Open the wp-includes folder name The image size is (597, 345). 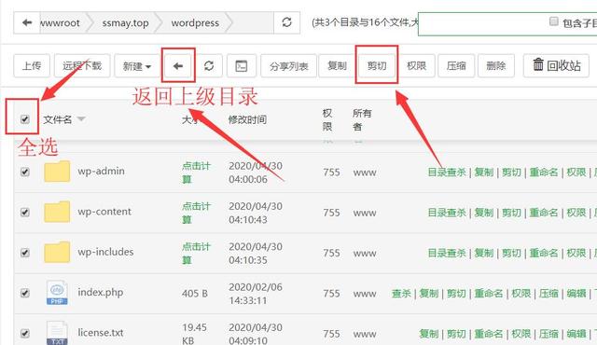105,252
